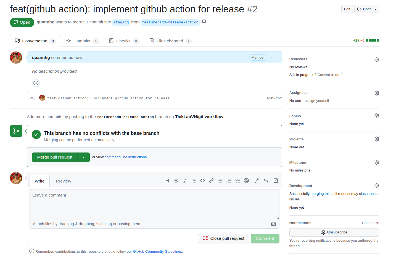Open the Labels gear settings
Viewport: 399px width, 256px height.
(x=377, y=116)
